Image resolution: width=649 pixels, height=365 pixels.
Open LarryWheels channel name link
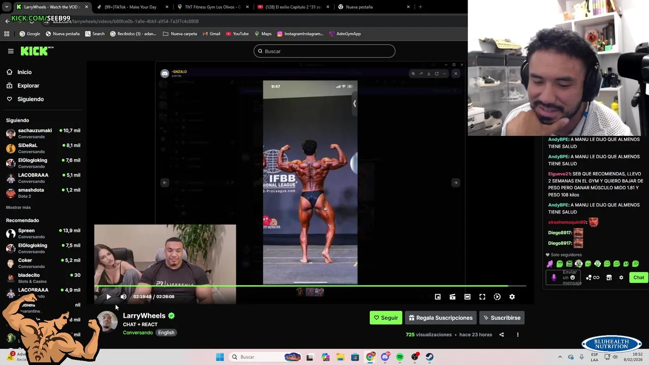[x=144, y=315]
